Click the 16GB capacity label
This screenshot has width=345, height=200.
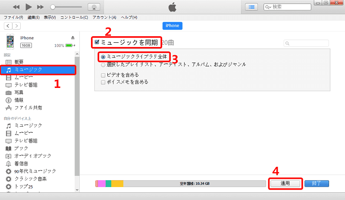[26, 45]
